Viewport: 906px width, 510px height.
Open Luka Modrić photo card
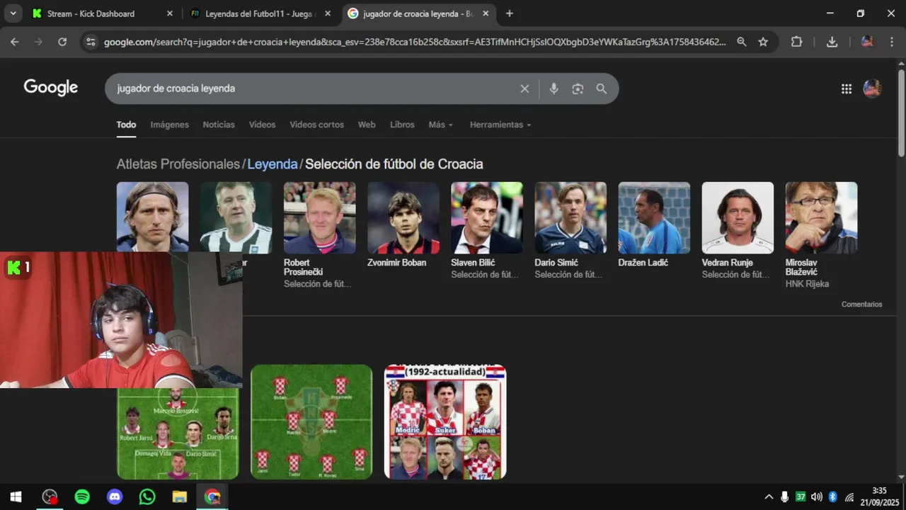coord(153,217)
